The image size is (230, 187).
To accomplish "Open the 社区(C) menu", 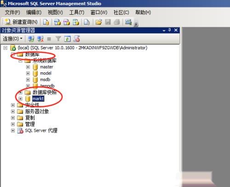I will [121, 12].
